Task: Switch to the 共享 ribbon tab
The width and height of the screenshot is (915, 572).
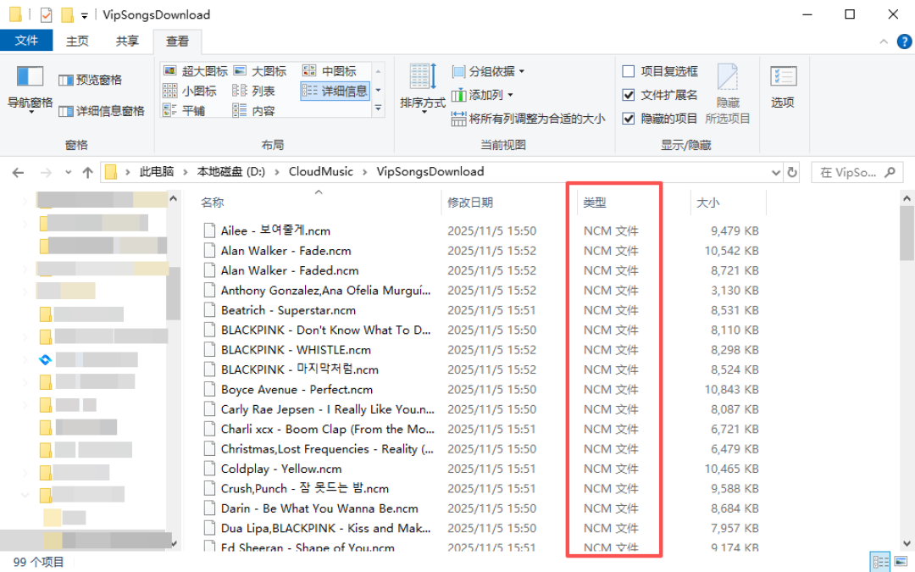Action: [127, 41]
